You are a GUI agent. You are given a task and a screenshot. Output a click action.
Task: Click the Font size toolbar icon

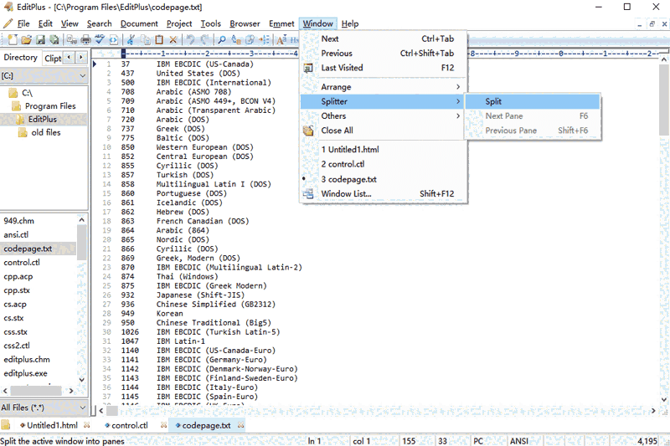click(281, 39)
